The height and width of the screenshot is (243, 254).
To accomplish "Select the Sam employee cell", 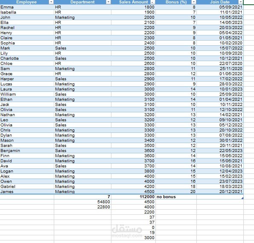I will point(27,69).
